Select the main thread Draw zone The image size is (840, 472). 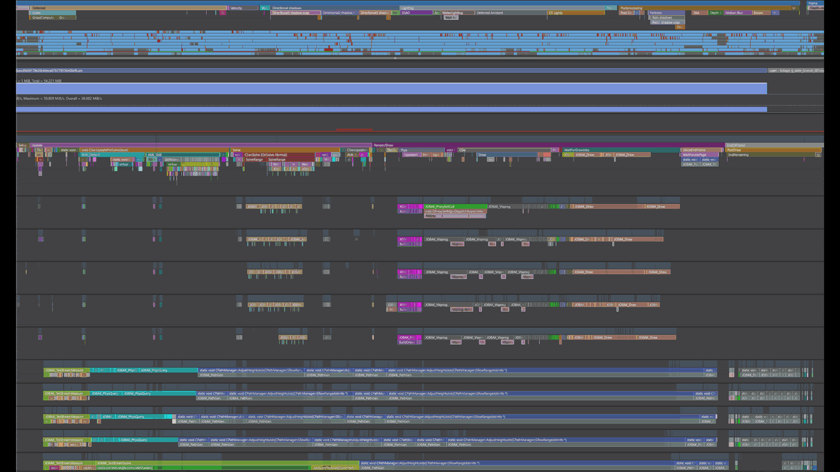tap(507, 155)
